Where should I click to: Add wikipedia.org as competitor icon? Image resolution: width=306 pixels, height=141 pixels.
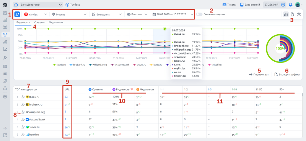click(x=23, y=112)
